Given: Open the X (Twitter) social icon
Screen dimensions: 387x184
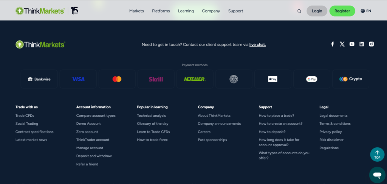Looking at the screenshot, I should 342,44.
